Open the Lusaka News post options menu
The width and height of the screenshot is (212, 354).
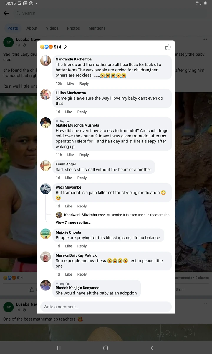pos(205,39)
